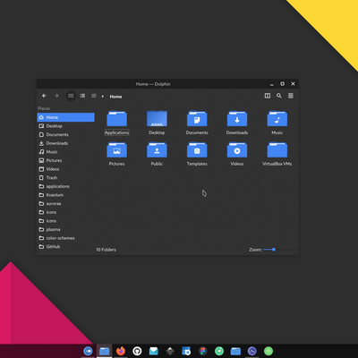Switch to icons view mode

[x=71, y=96]
